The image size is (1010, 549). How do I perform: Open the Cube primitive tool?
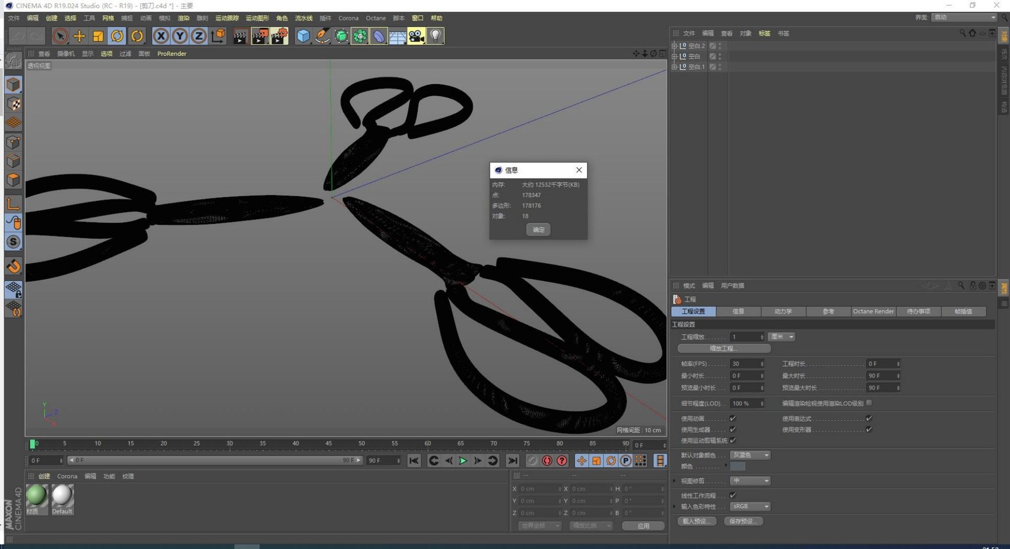pyautogui.click(x=304, y=36)
